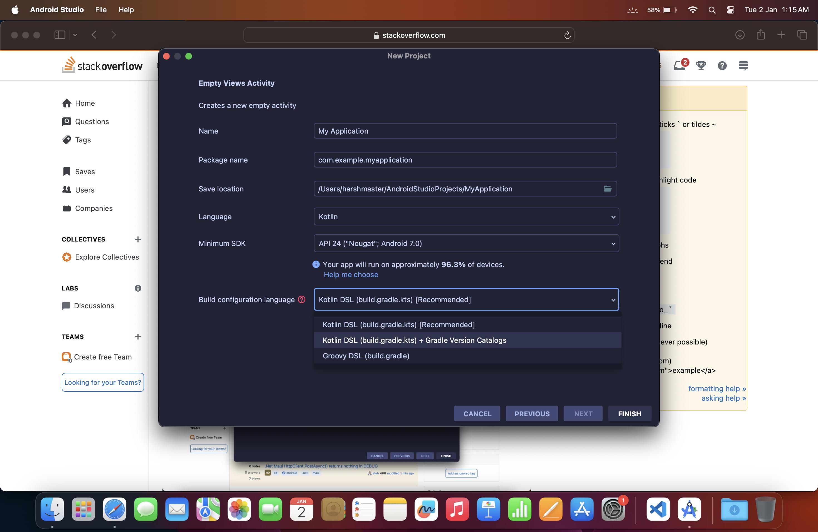This screenshot has width=818, height=532.
Task: Open Stack Overflow achievements trophy icon
Action: pyautogui.click(x=701, y=65)
